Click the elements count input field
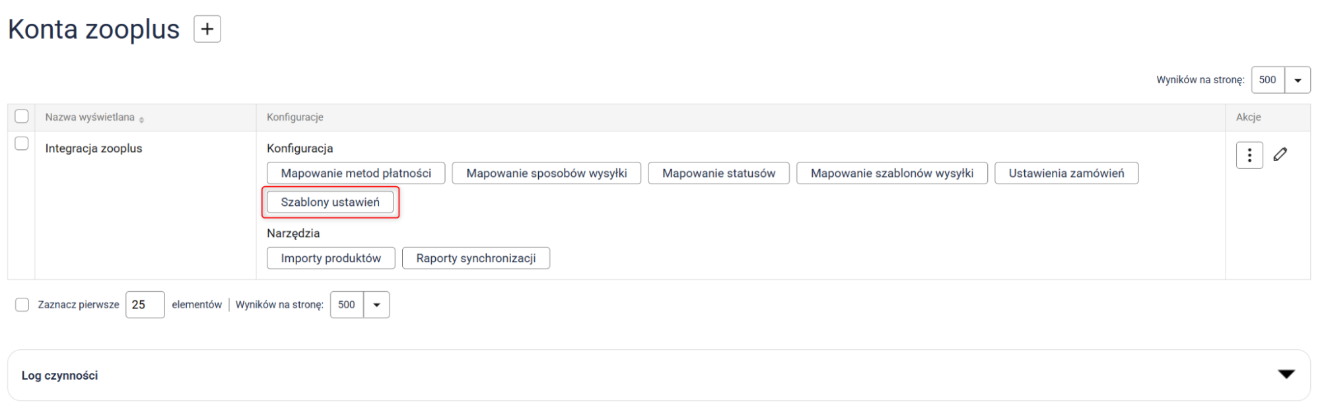 point(145,305)
